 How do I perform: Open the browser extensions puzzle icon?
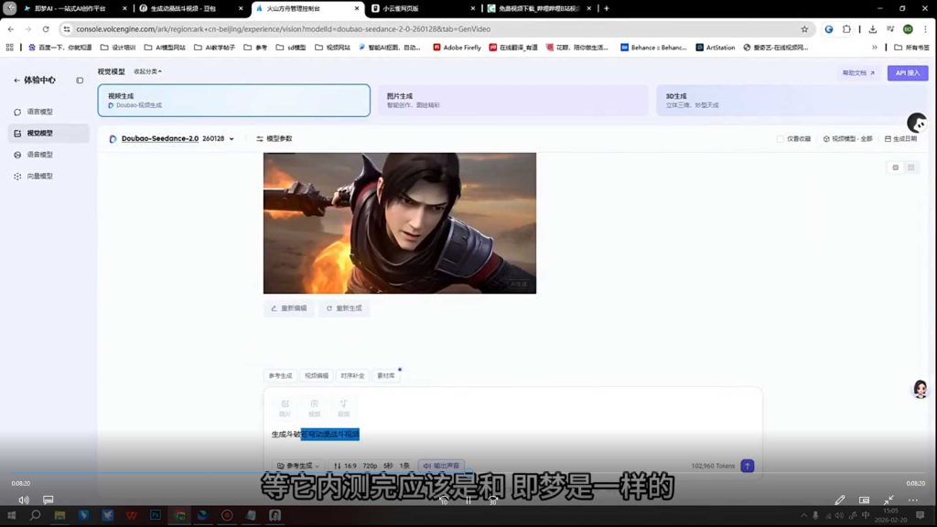846,28
